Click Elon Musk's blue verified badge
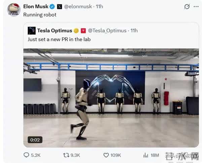202x163 pixels. (52, 6)
